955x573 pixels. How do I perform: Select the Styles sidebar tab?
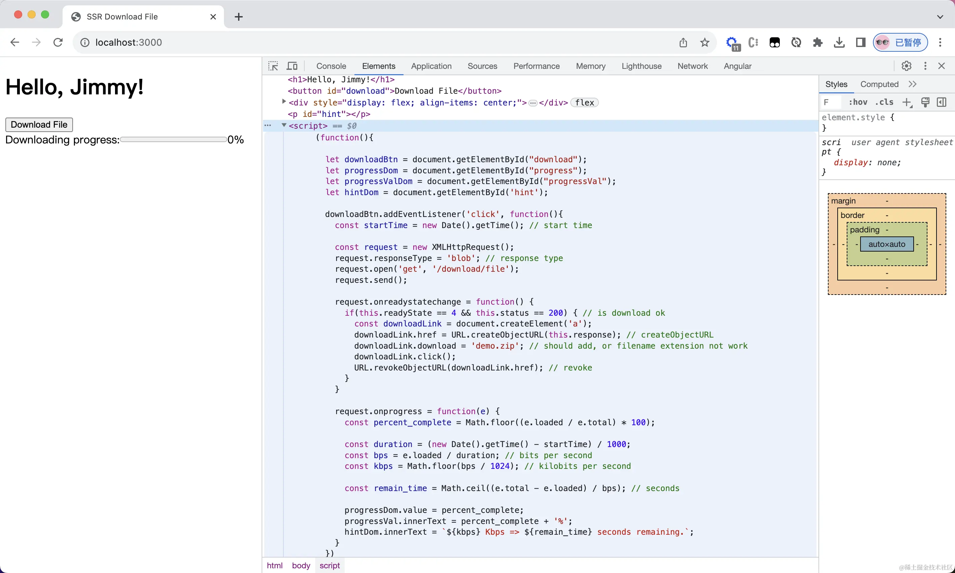pos(836,84)
